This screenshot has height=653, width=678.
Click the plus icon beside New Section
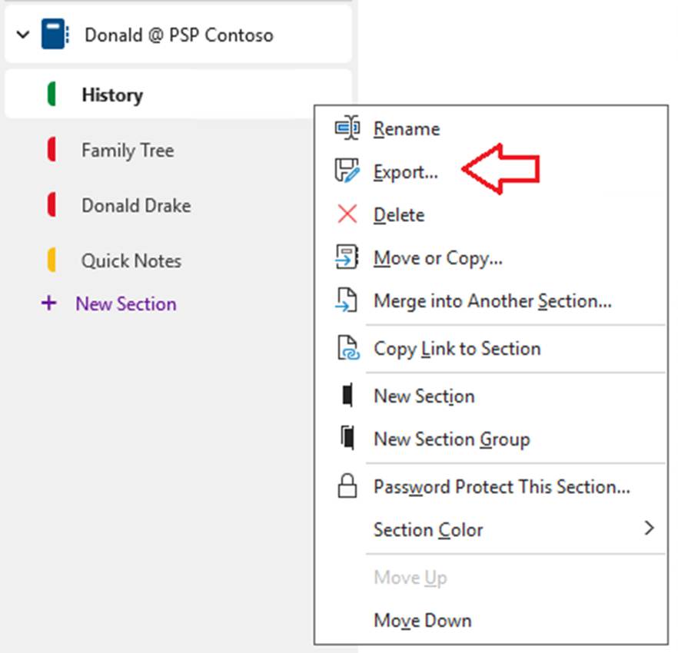pos(49,303)
